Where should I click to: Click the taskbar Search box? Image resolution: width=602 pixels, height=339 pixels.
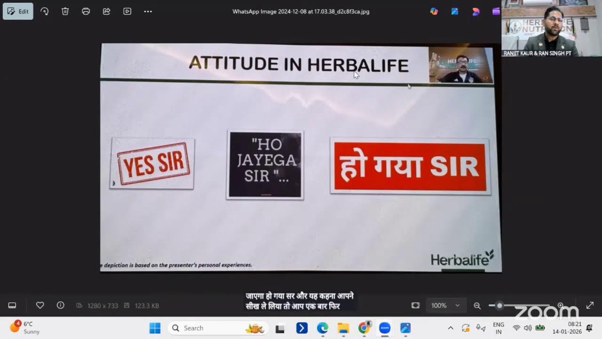pos(218,328)
